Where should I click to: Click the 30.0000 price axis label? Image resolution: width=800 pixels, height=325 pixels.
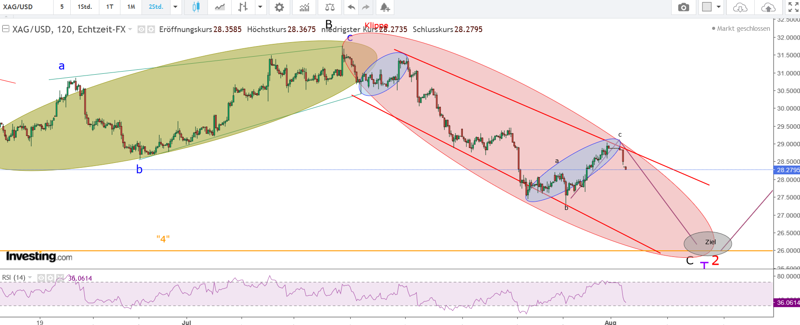click(788, 108)
